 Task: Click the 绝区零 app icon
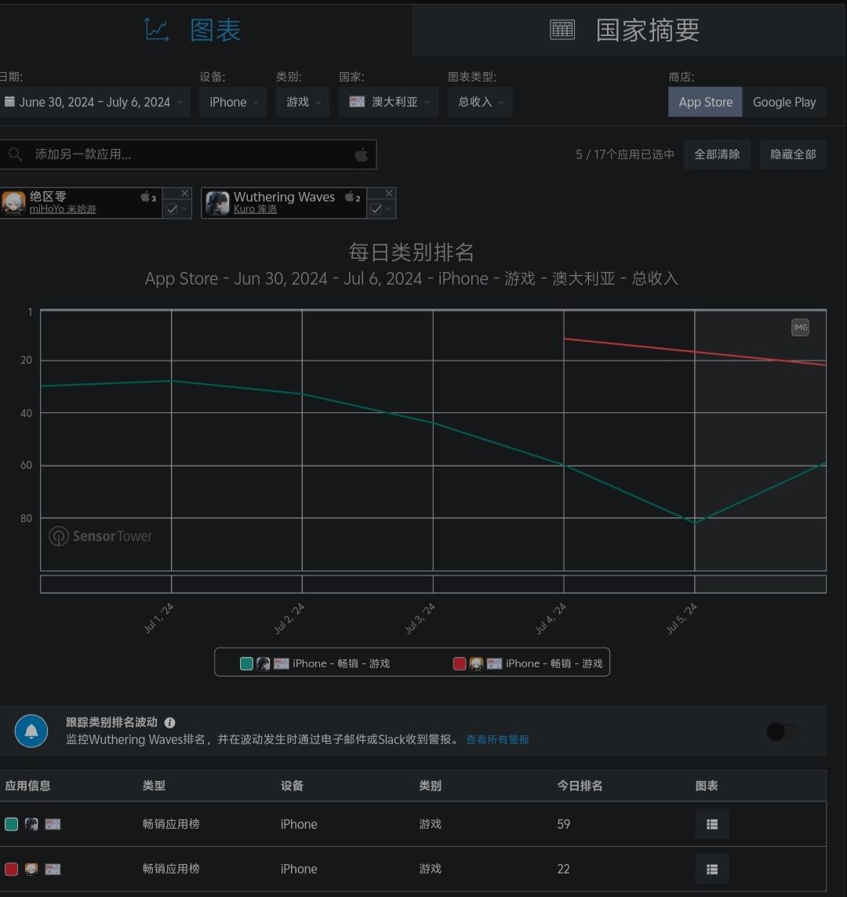14,203
